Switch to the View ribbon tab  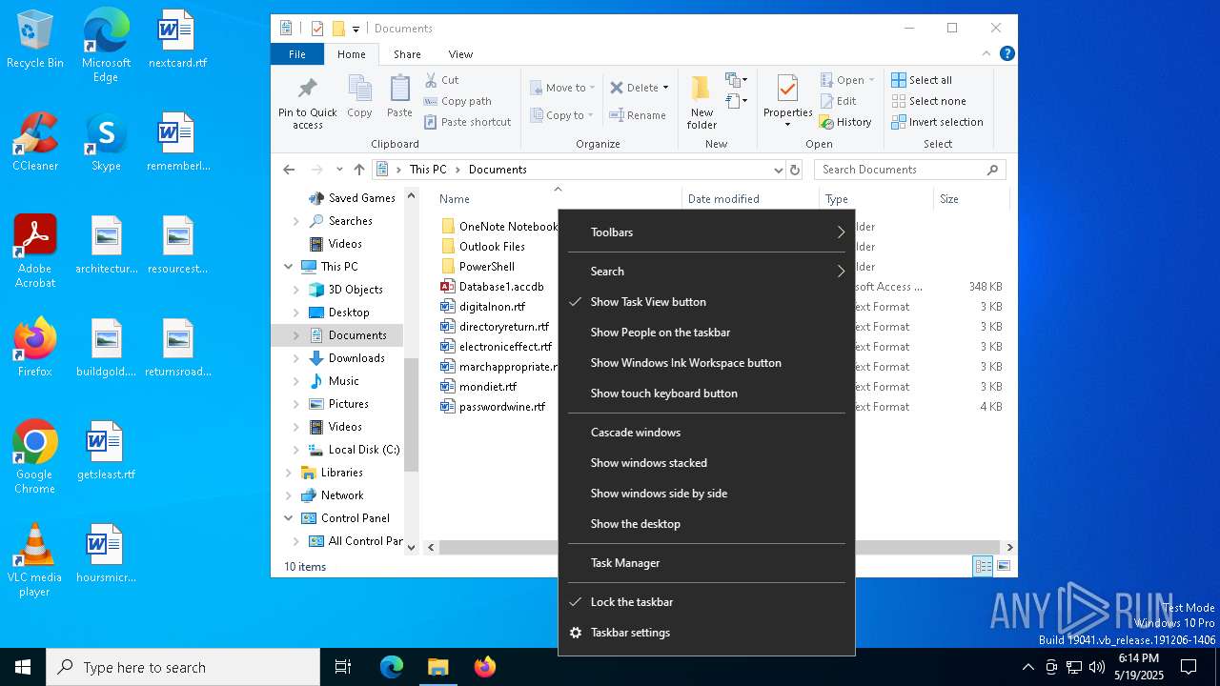pos(460,54)
